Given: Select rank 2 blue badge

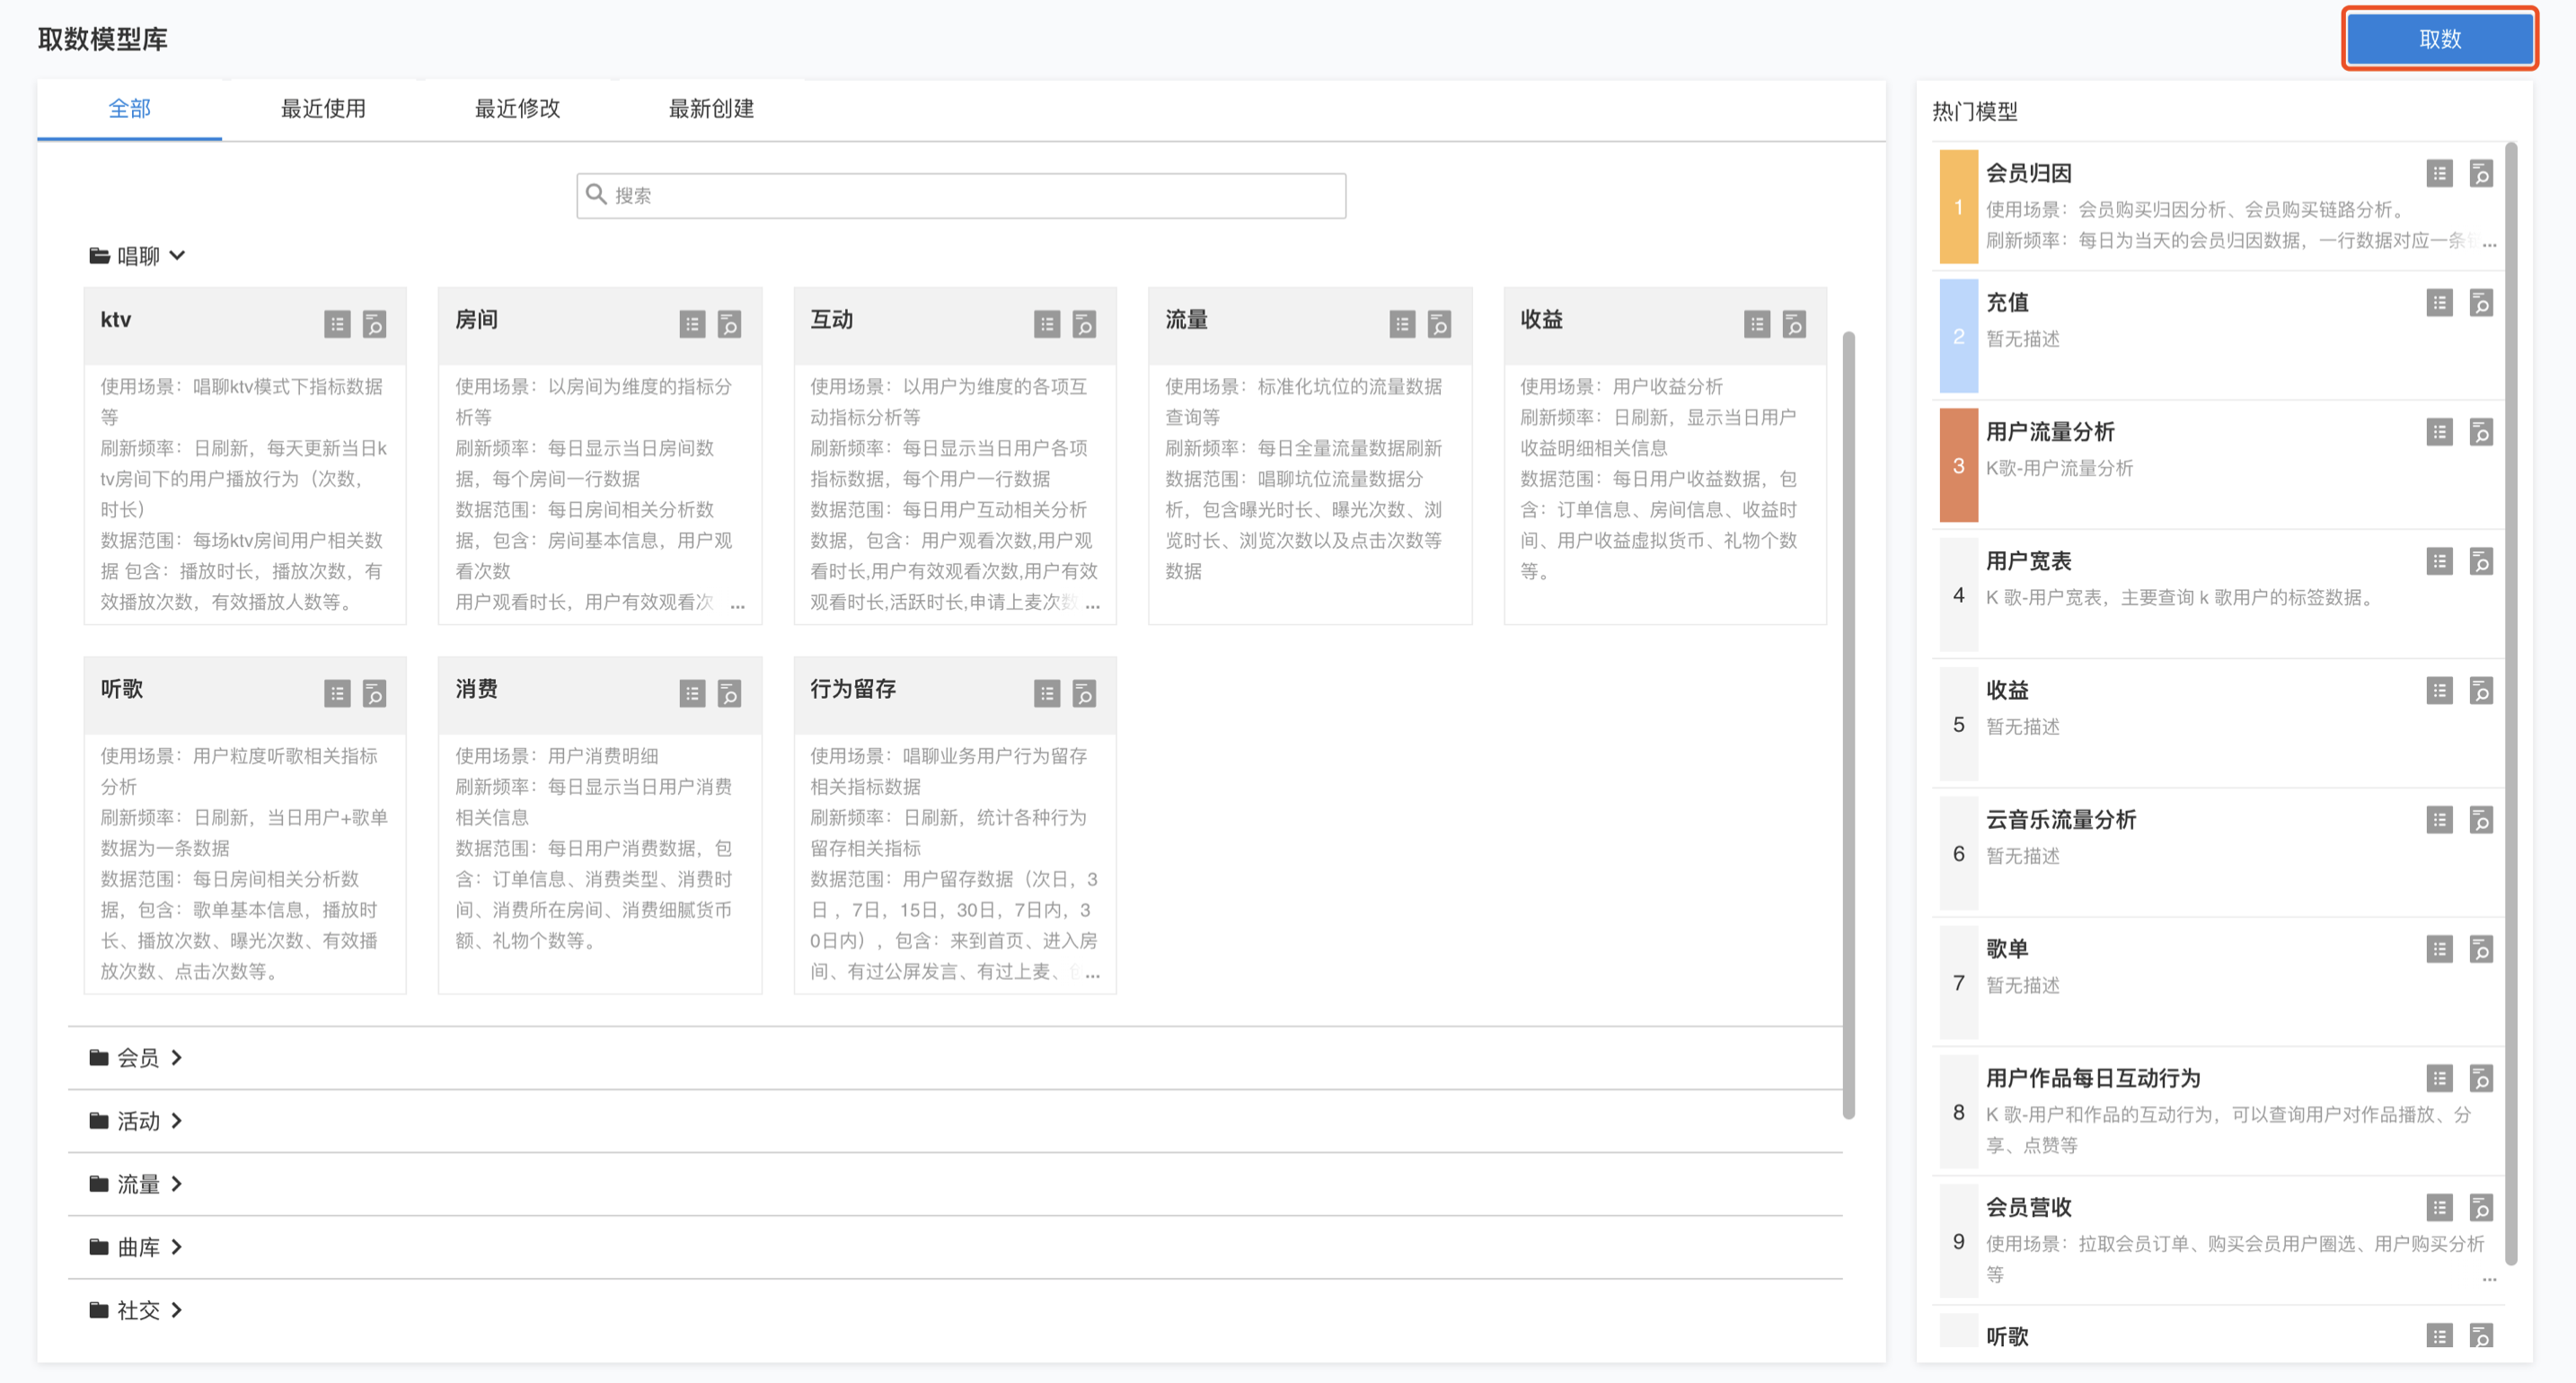Looking at the screenshot, I should click(1958, 336).
